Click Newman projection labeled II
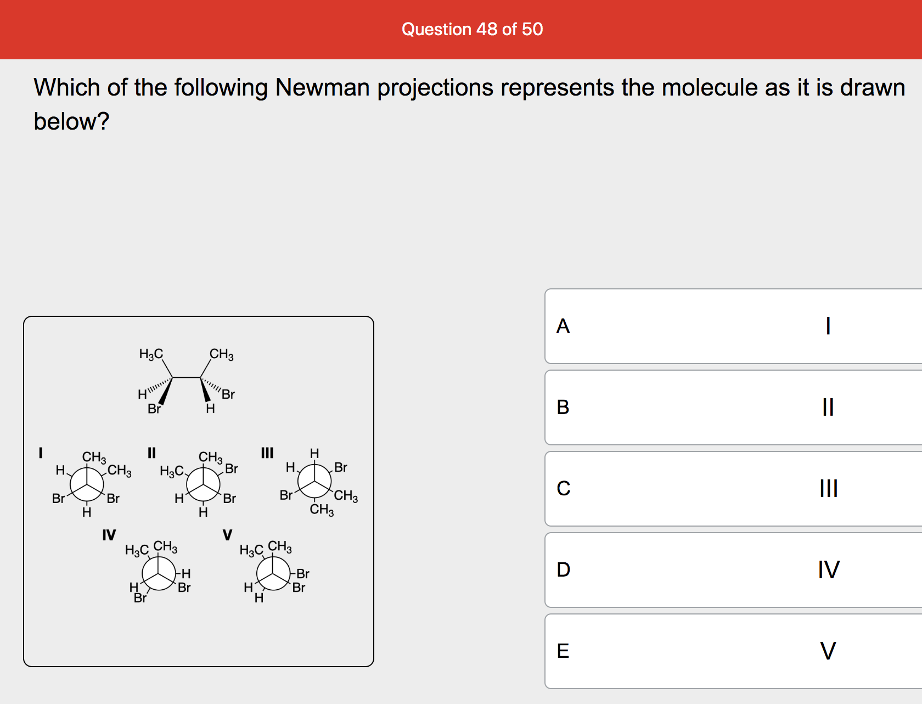Image resolution: width=922 pixels, height=704 pixels. click(202, 486)
